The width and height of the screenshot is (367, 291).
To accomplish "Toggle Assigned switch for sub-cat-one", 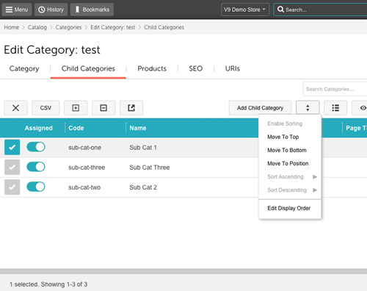I will [36, 147].
